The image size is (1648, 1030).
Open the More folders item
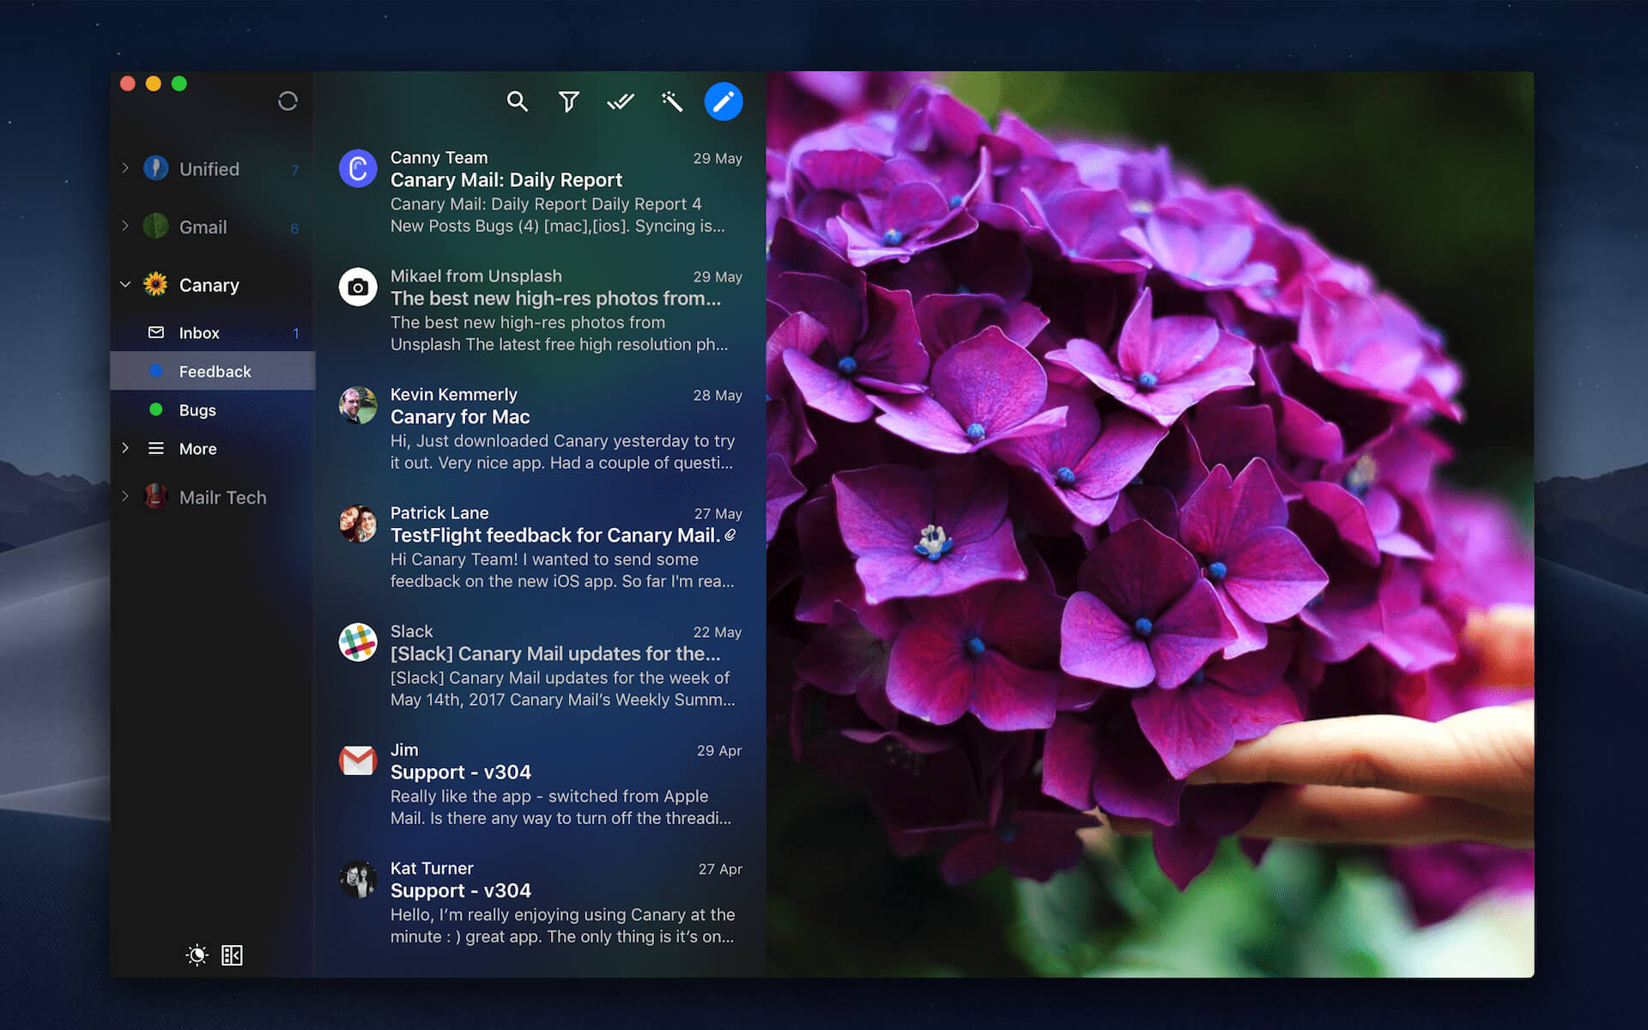click(x=213, y=448)
